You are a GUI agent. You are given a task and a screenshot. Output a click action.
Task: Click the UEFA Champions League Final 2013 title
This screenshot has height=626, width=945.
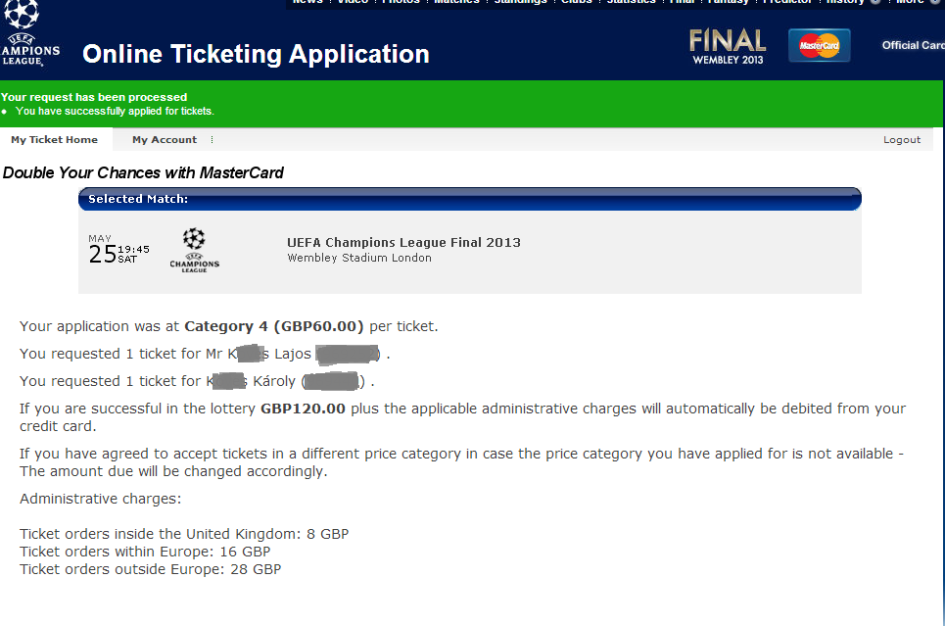click(x=403, y=242)
